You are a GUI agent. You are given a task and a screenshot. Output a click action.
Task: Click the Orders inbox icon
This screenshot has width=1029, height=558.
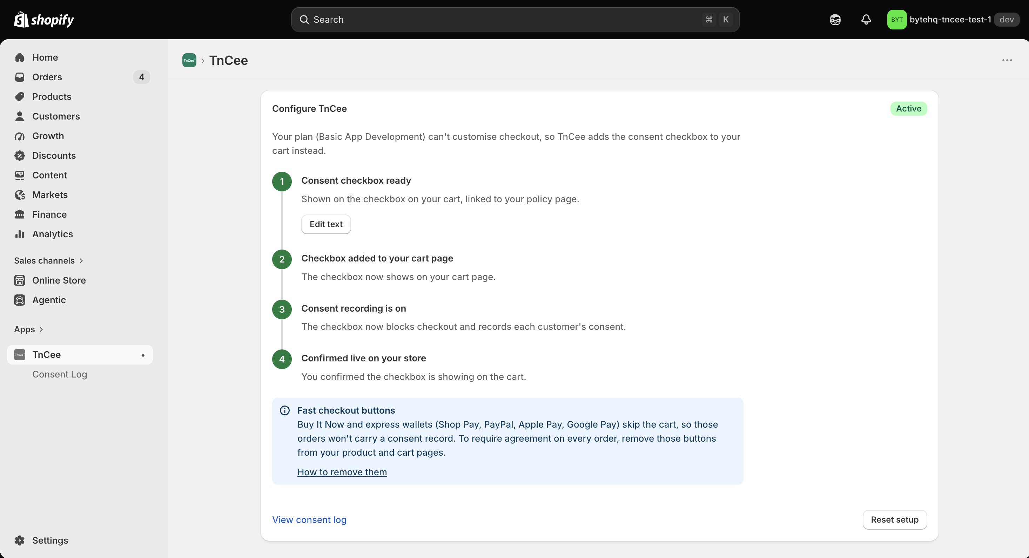pos(20,77)
